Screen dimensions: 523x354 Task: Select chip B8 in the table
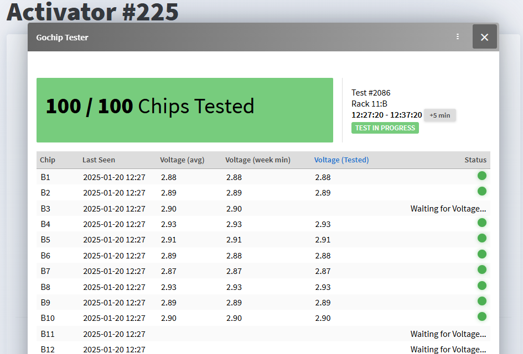tap(45, 287)
